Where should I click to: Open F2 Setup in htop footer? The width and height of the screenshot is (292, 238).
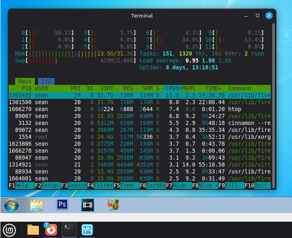click(x=48, y=185)
